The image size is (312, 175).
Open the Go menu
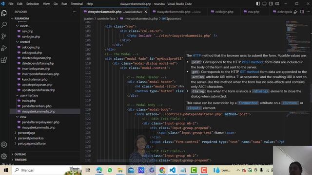56,4
